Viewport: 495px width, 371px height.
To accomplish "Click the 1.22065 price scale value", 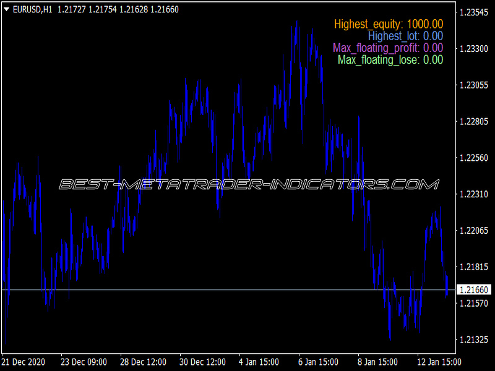I will tap(474, 231).
